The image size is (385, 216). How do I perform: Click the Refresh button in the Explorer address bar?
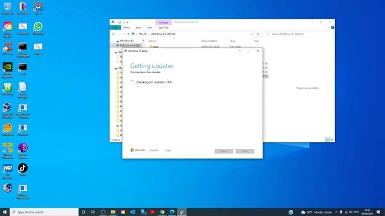258,34
